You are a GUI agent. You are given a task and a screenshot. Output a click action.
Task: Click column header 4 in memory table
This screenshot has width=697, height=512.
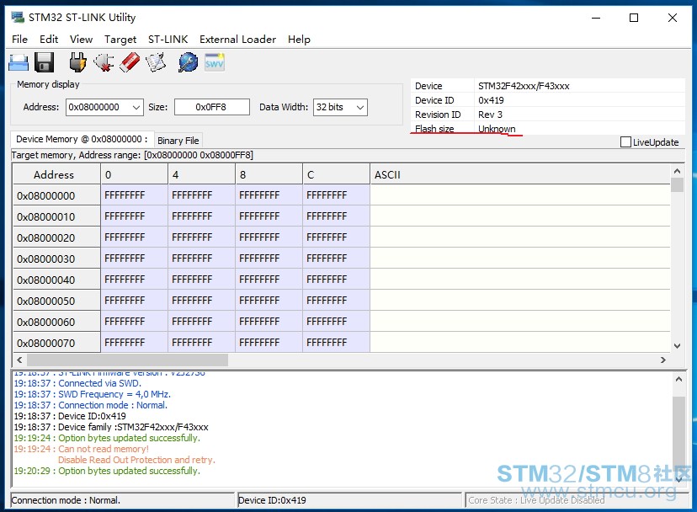click(x=201, y=174)
